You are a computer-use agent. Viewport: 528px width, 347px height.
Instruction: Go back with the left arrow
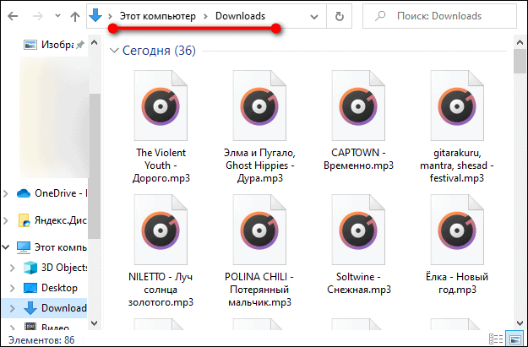13,16
